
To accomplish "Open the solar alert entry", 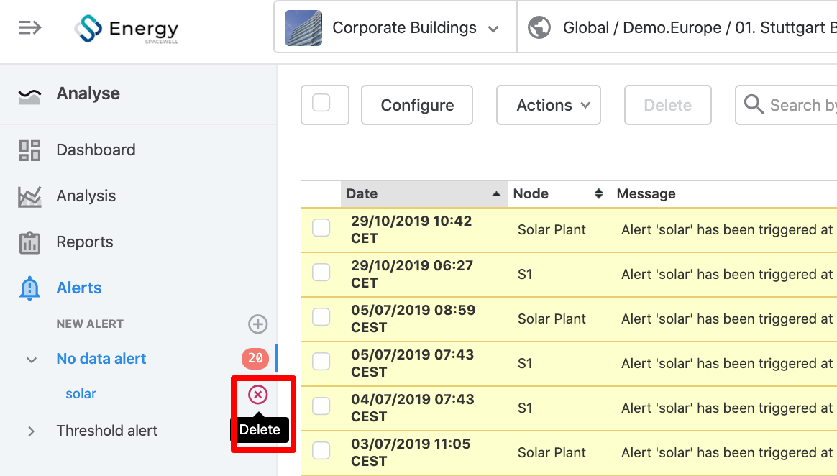I will (81, 394).
